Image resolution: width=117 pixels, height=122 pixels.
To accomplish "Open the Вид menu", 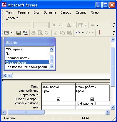I will tap(36, 12).
